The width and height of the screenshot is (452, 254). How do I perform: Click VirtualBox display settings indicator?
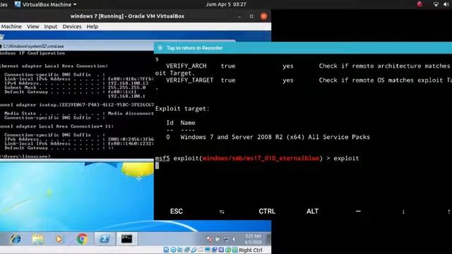click(x=208, y=250)
